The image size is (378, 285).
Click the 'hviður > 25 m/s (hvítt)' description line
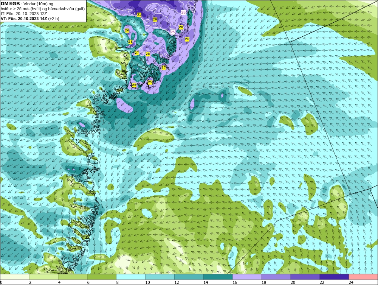click(43, 9)
